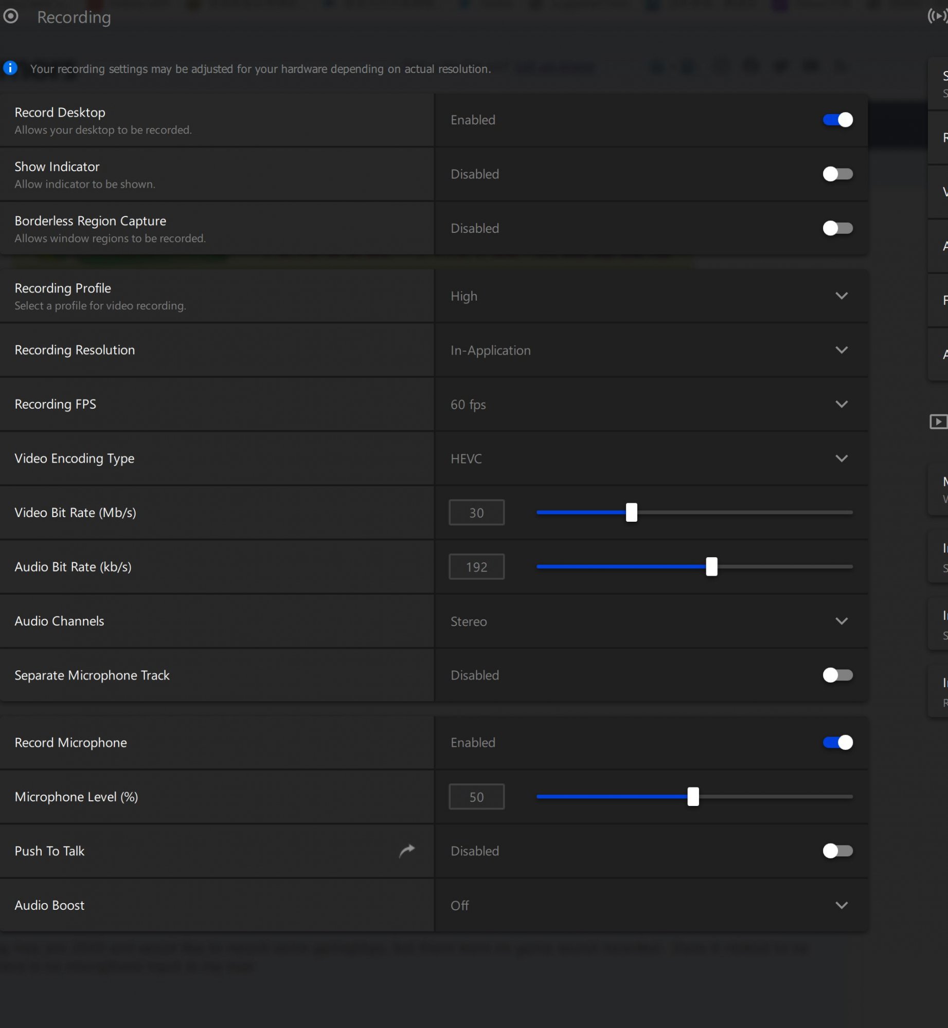This screenshot has width=948, height=1028.
Task: Expand the Audio Boost dropdown
Action: pyautogui.click(x=651, y=905)
